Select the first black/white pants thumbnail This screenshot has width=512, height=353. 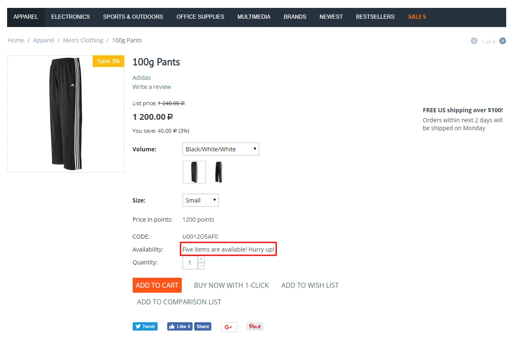(194, 172)
